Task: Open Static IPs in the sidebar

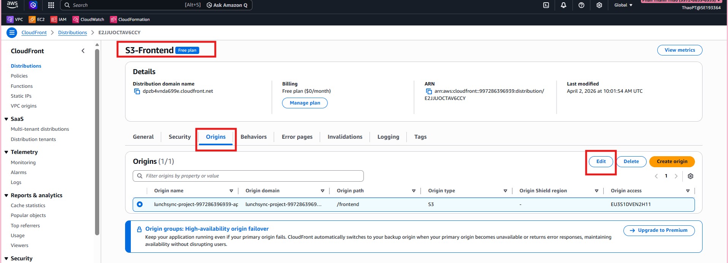Action: click(x=21, y=96)
